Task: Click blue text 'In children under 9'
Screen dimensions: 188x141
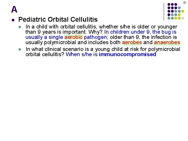Action: pyautogui.click(x=127, y=32)
